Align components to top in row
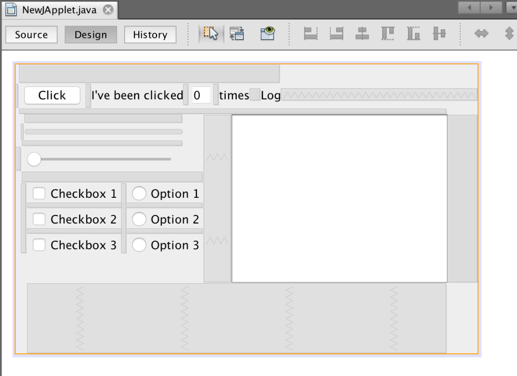The image size is (517, 376). [387, 33]
